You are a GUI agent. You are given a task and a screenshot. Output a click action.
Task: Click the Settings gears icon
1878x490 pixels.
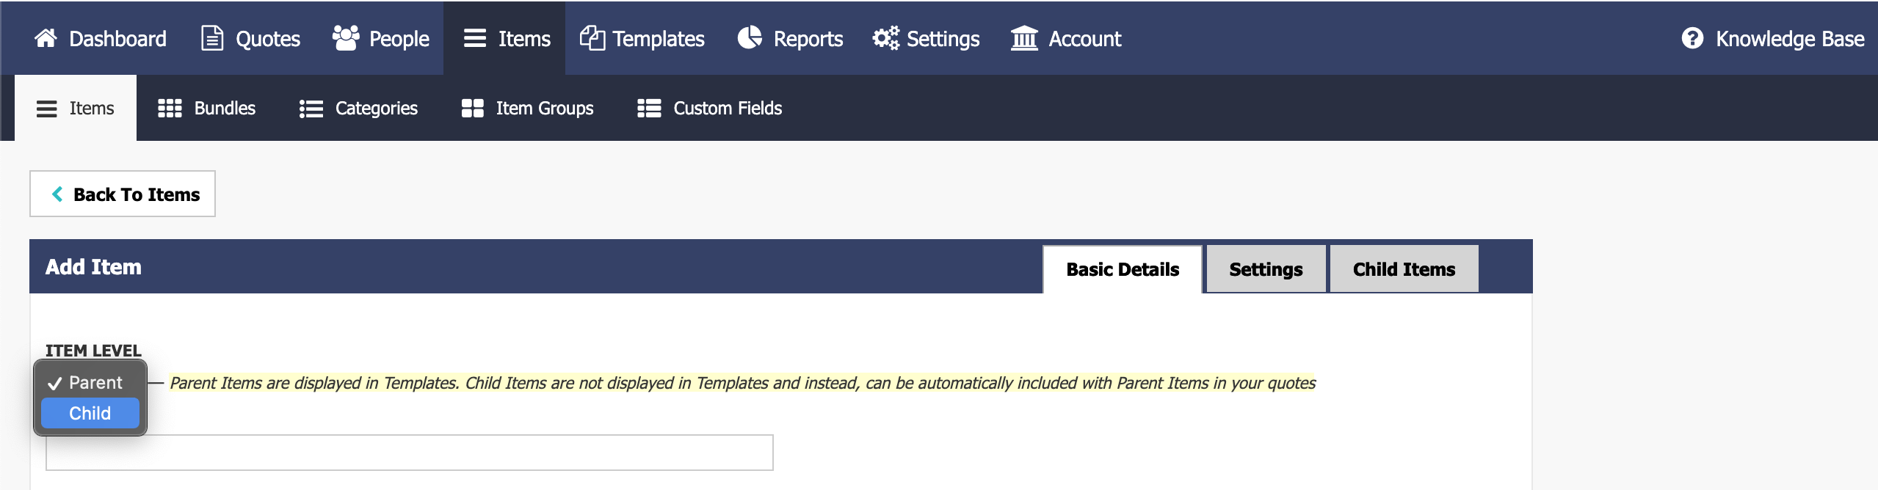point(885,38)
